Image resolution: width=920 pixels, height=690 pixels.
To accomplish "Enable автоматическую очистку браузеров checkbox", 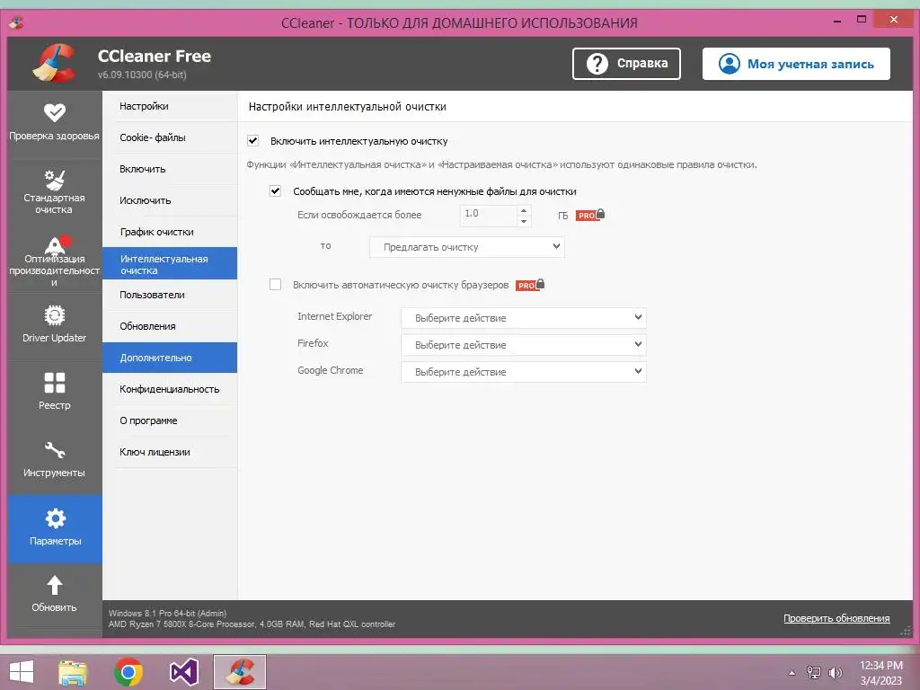I will 275,285.
